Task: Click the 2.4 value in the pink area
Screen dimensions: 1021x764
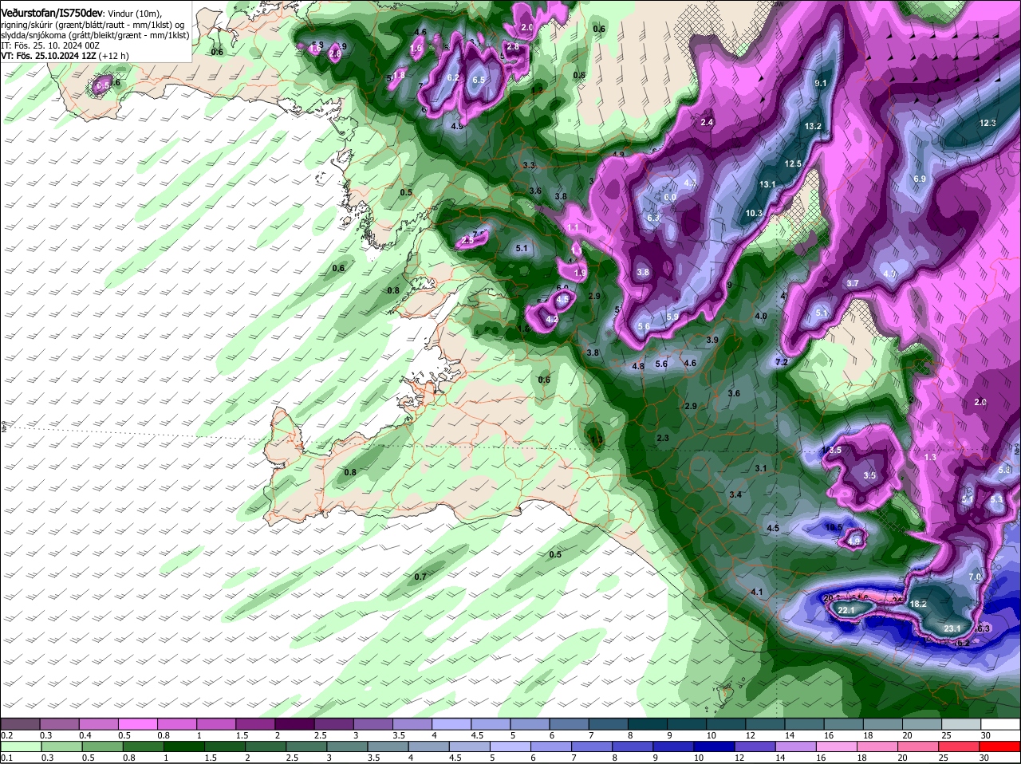Action: (707, 122)
